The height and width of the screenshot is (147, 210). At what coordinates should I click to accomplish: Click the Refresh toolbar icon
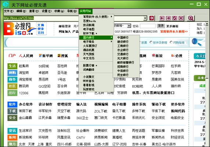pyautogui.click(x=174, y=18)
